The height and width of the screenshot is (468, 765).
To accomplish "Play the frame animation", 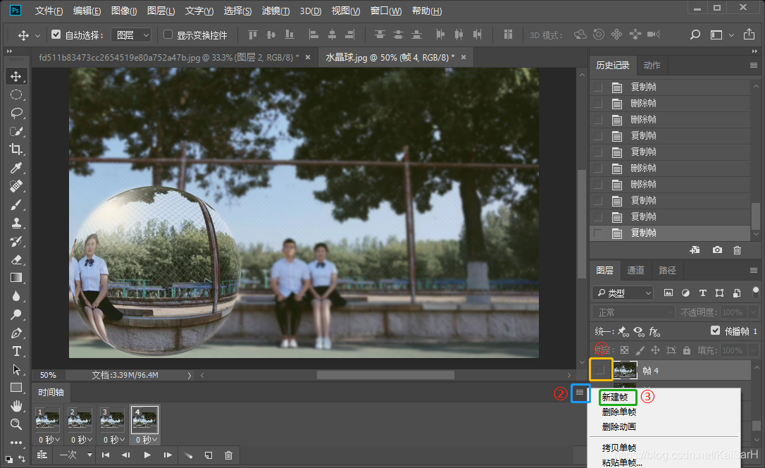I will pyautogui.click(x=147, y=455).
